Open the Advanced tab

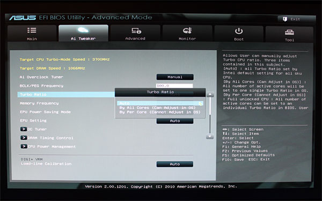coord(135,33)
